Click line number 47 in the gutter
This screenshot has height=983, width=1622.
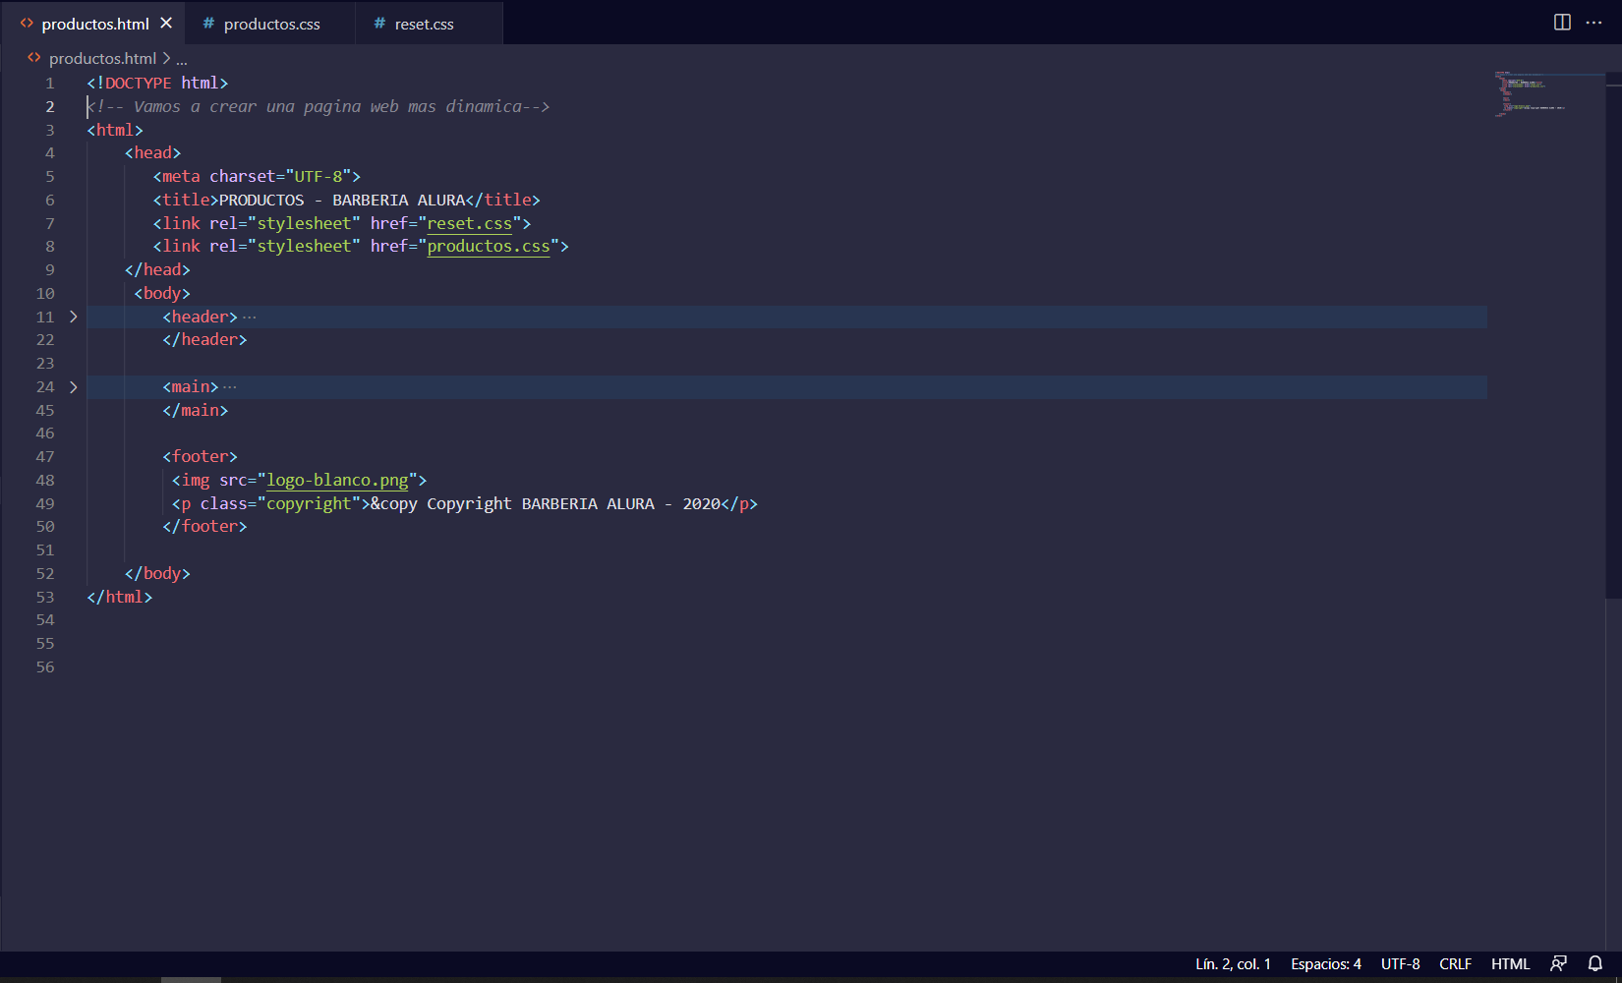pos(45,457)
